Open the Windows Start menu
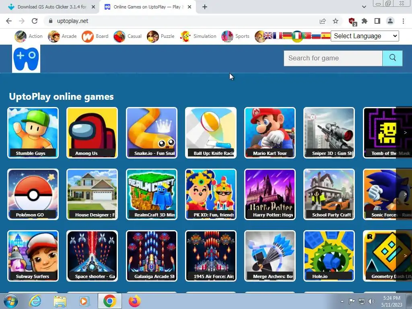Image resolution: width=412 pixels, height=309 pixels. [10, 301]
